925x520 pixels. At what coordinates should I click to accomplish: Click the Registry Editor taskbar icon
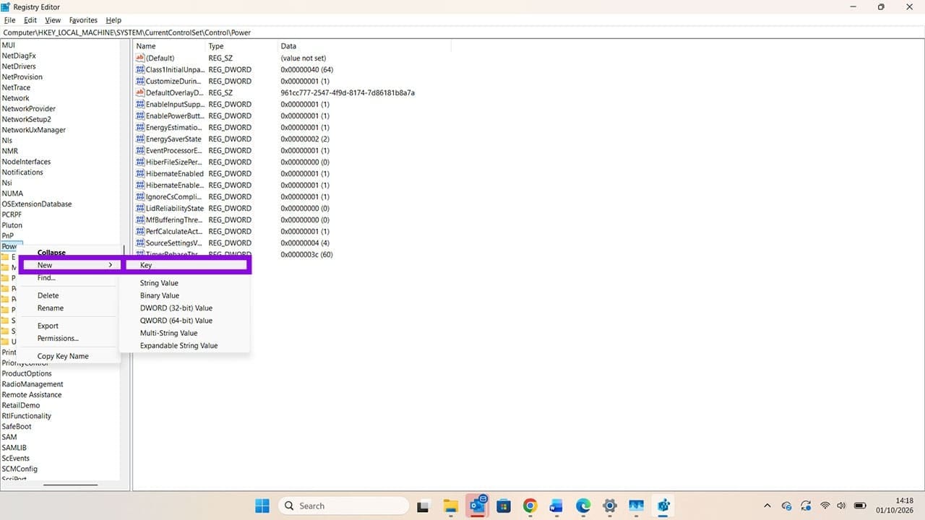tap(663, 506)
